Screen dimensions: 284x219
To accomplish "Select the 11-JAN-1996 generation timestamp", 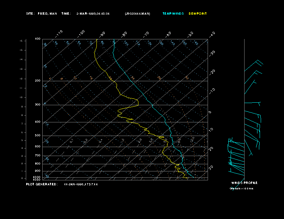I will (x=81, y=184).
